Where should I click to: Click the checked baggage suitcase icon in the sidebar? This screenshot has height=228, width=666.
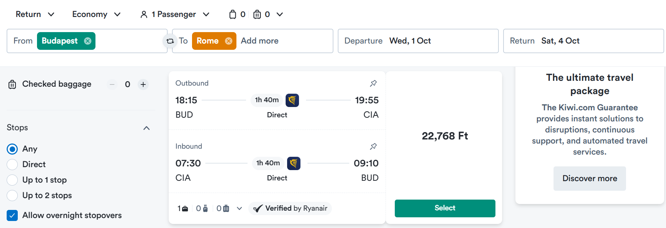(x=12, y=84)
